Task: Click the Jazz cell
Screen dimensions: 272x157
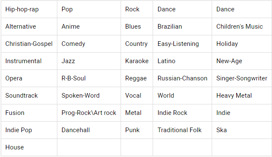Action: [89, 61]
